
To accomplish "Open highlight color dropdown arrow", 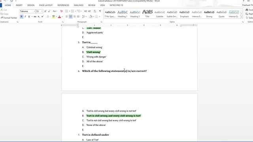I will tap(56, 17).
